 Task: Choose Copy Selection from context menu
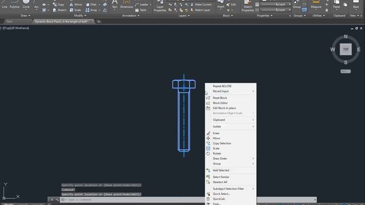(230, 143)
